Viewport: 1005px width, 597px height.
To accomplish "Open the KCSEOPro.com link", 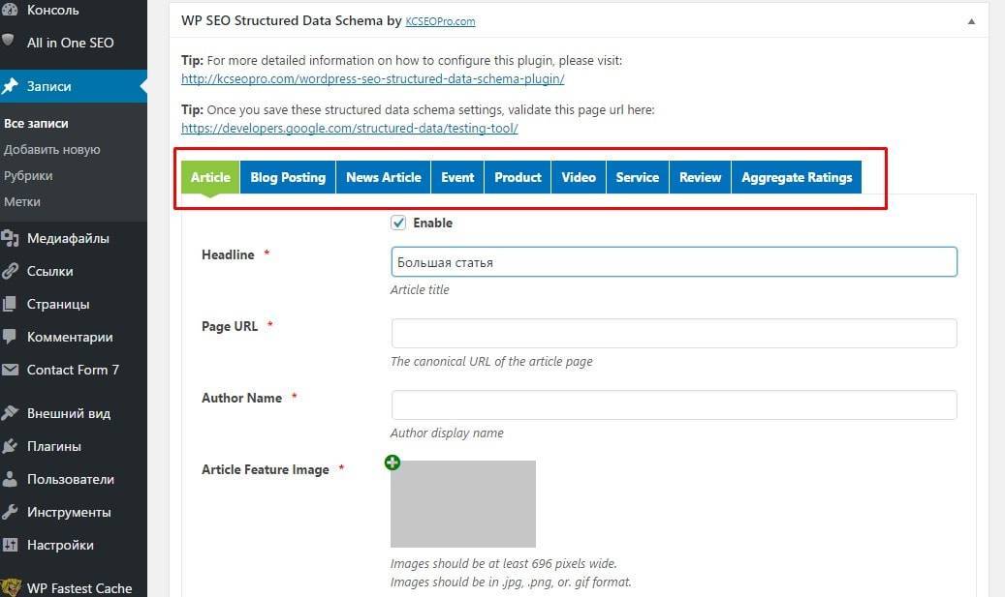I will click(440, 21).
